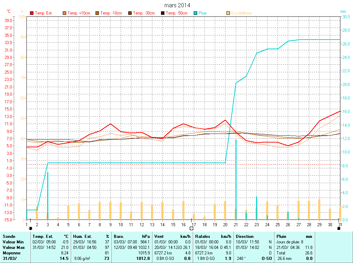Click the Temp. -50cm legend swatch
The width and height of the screenshot is (353, 263).
coord(163,13)
